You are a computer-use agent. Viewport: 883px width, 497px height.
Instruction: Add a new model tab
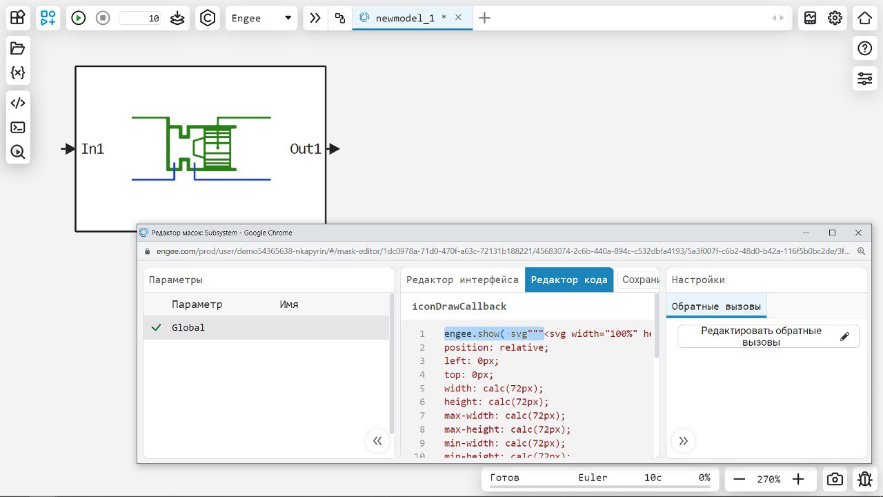click(485, 18)
